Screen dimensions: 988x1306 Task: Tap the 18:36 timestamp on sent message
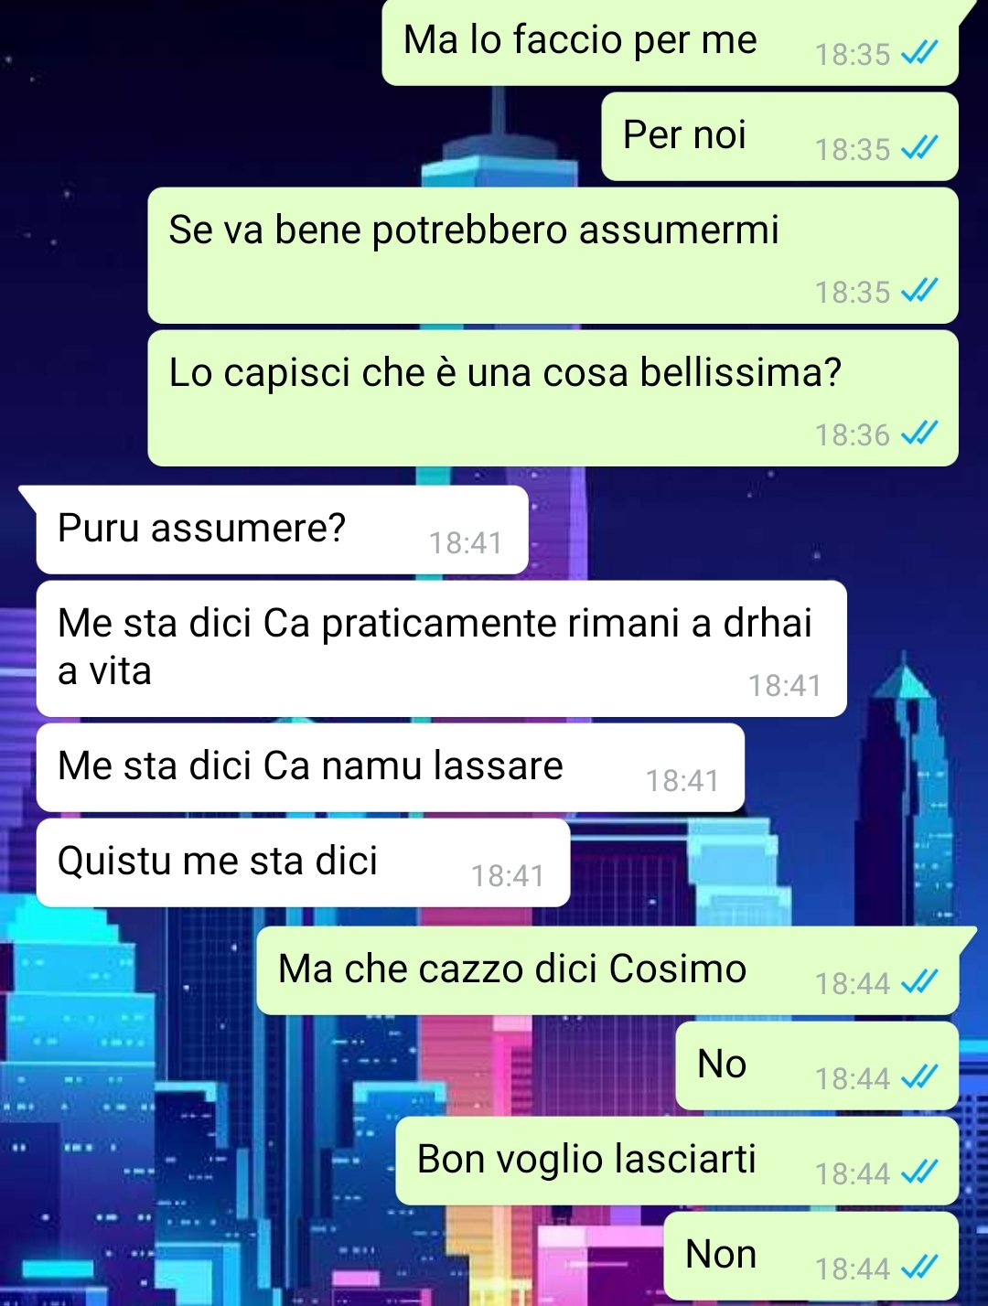tap(853, 435)
